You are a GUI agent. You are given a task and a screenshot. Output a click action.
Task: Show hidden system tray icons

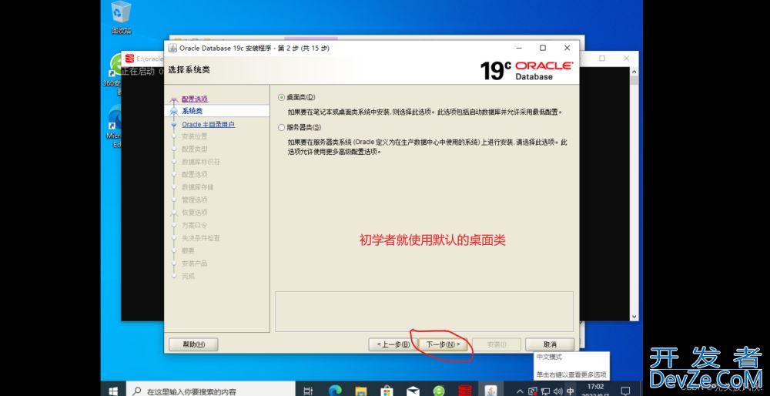[x=520, y=391]
